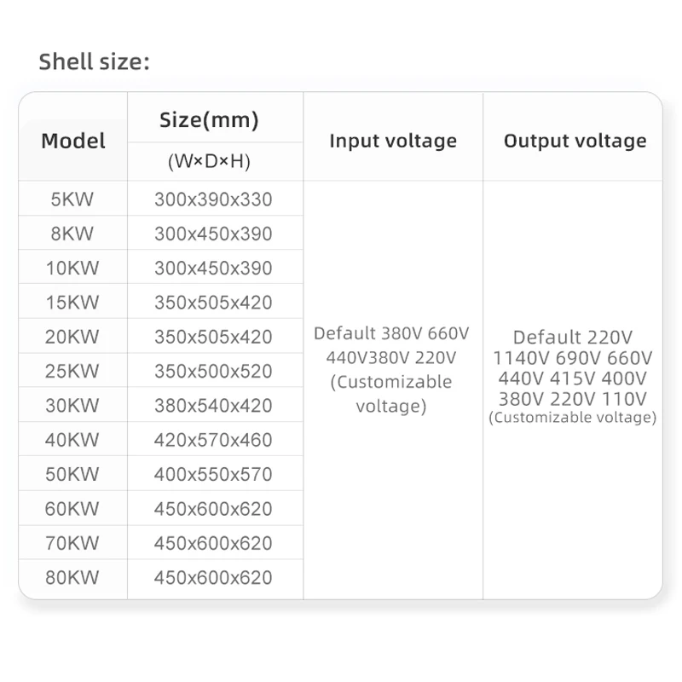Click the 15KW model cell
The height and width of the screenshot is (682, 682).
72,303
